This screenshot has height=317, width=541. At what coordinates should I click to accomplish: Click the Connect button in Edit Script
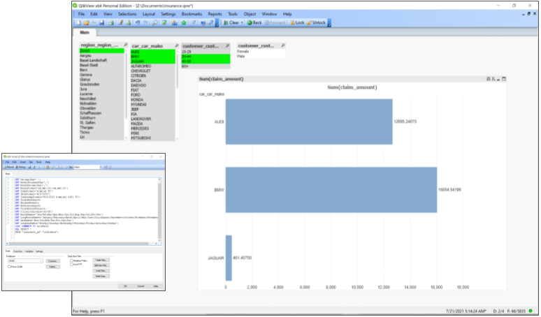[x=52, y=261]
